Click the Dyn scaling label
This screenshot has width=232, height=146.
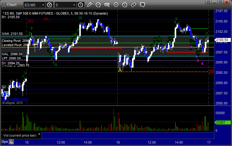5,142
